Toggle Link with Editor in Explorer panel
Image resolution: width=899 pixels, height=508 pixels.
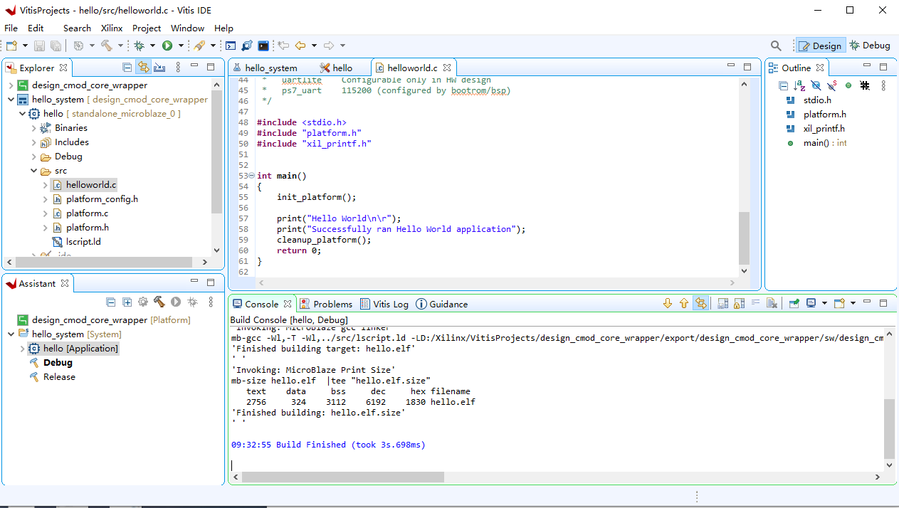[143, 68]
